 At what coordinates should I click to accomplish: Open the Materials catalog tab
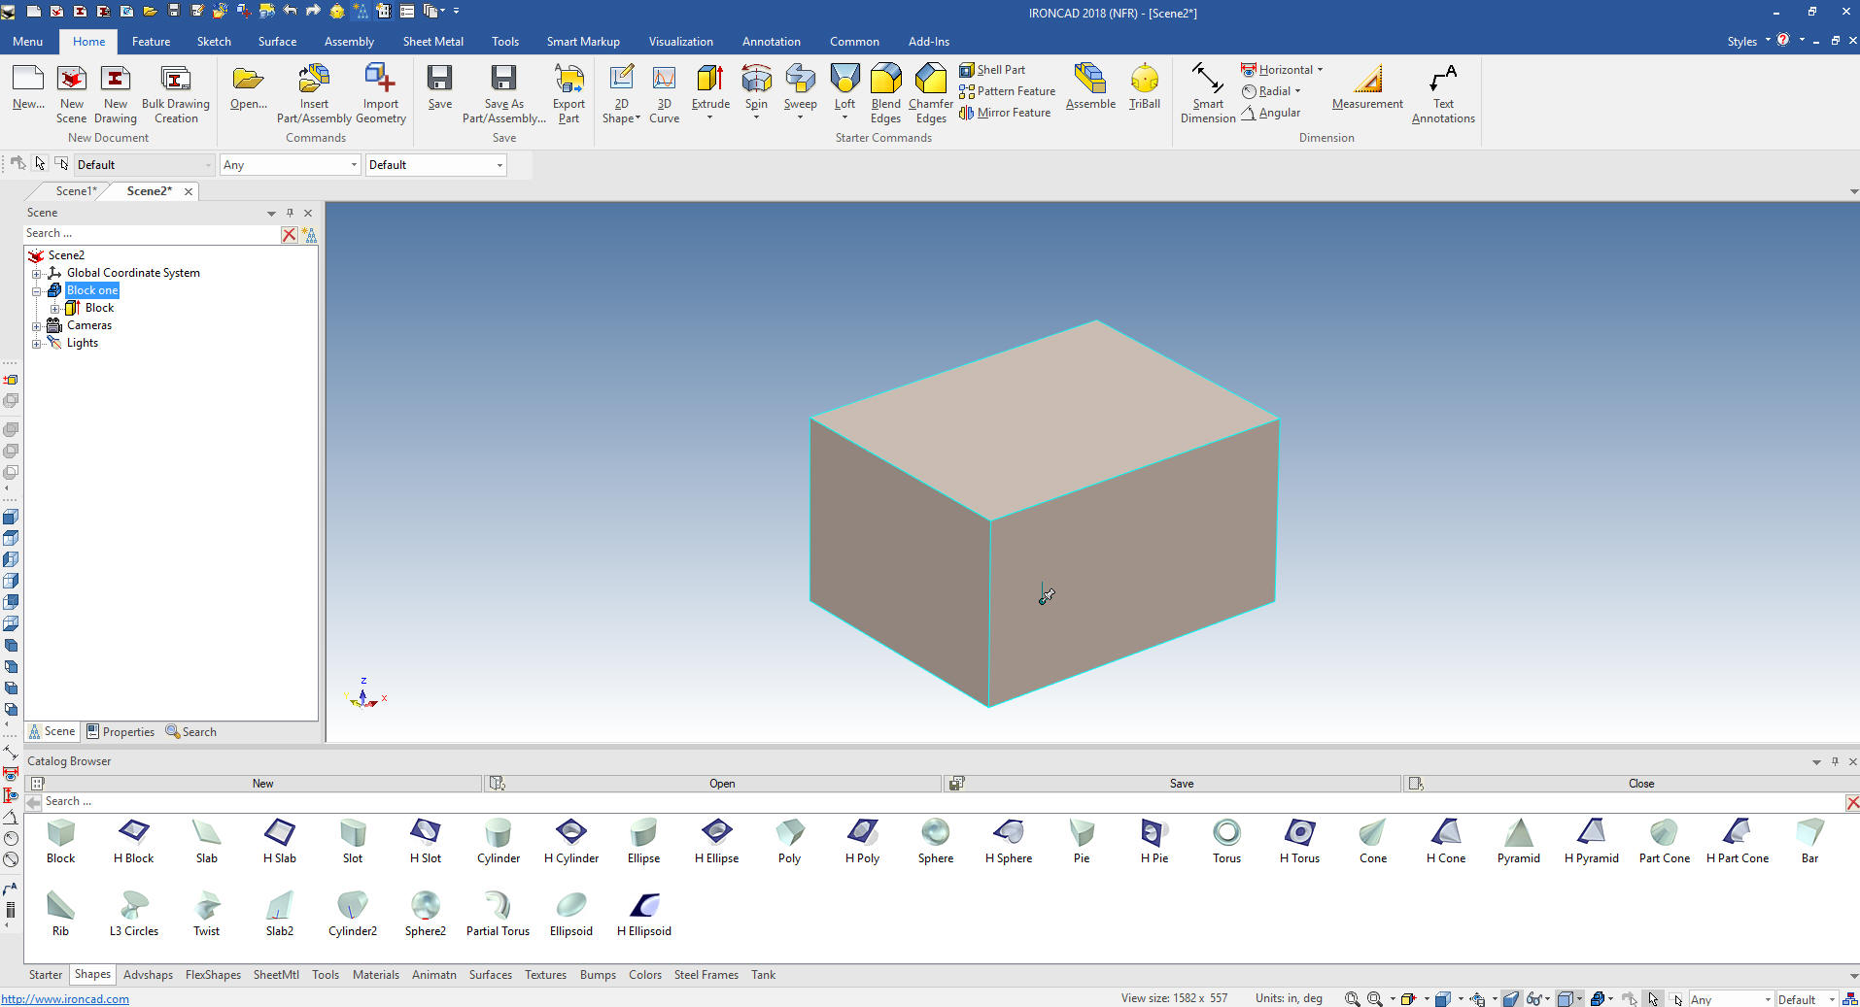pos(375,975)
